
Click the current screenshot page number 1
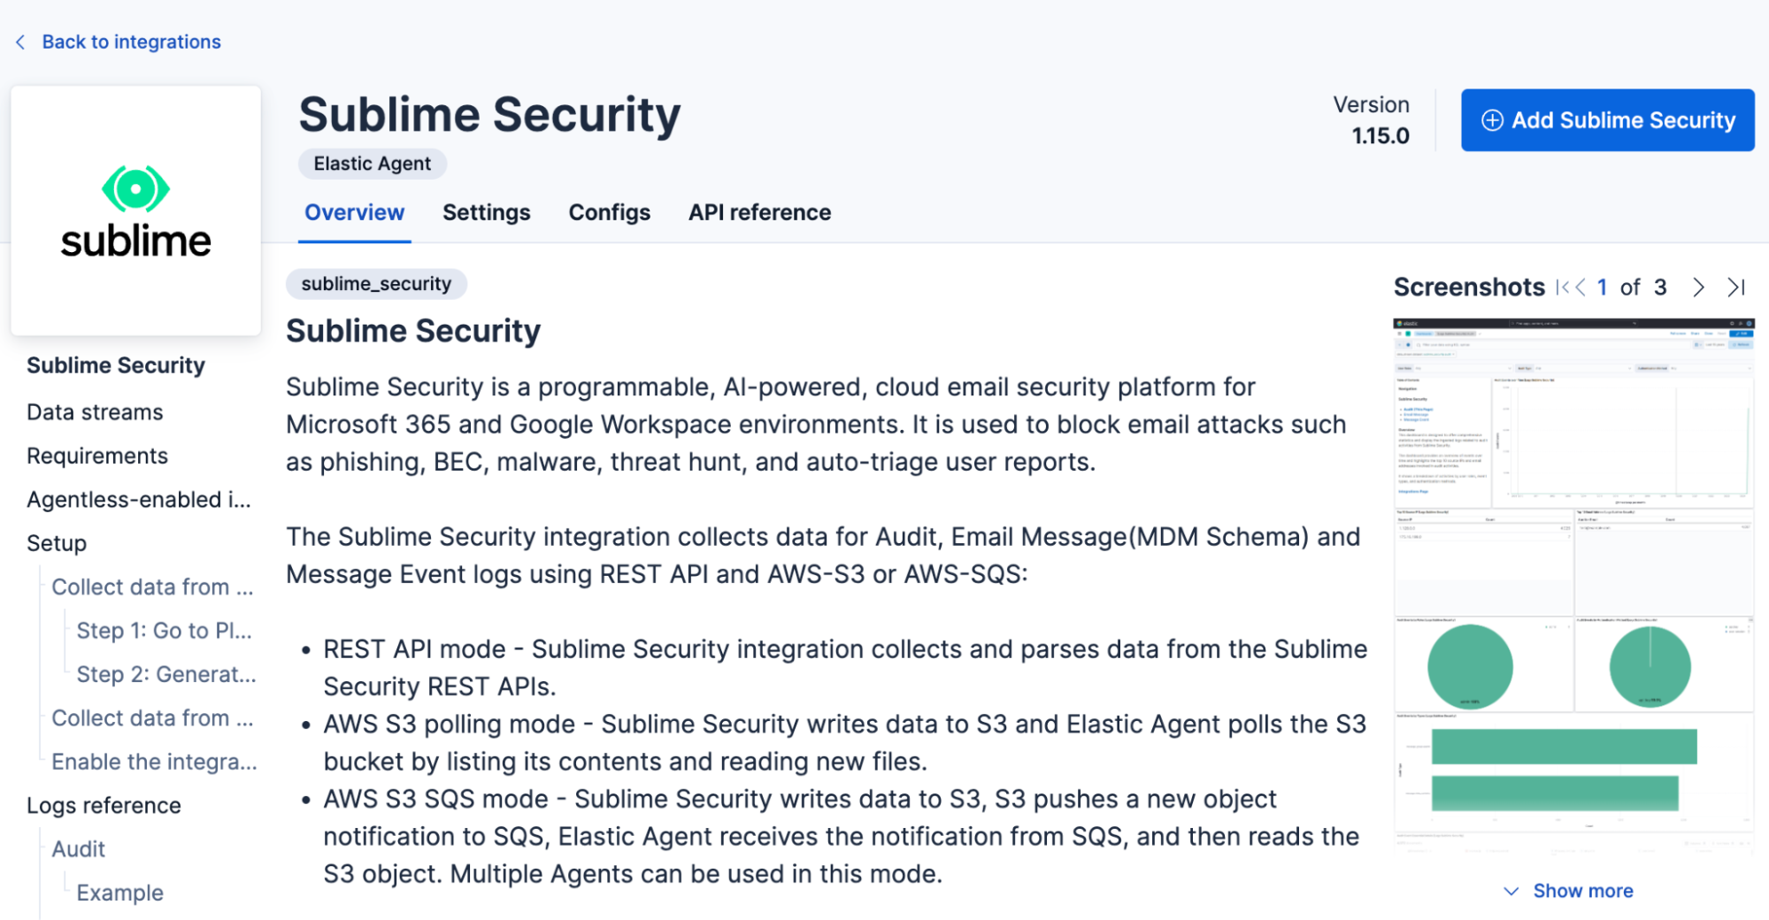click(1602, 287)
